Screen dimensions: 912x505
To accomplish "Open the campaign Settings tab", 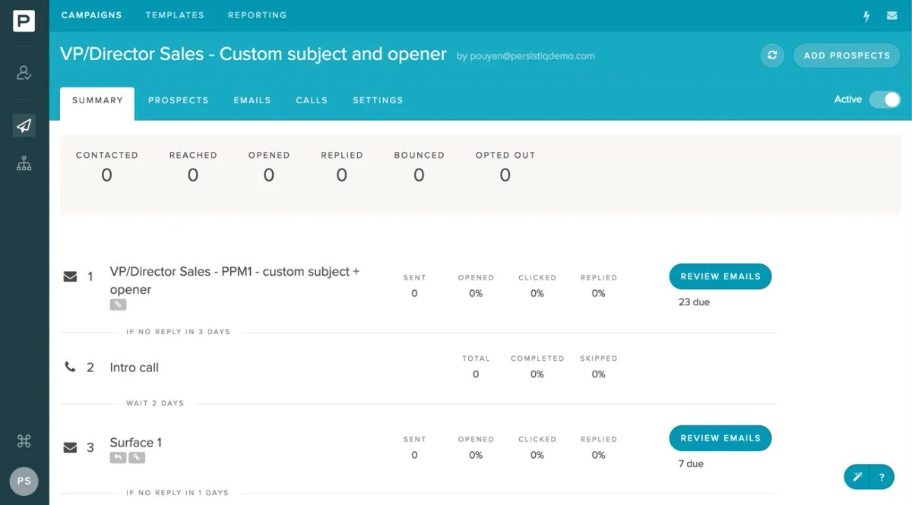I will 378,100.
